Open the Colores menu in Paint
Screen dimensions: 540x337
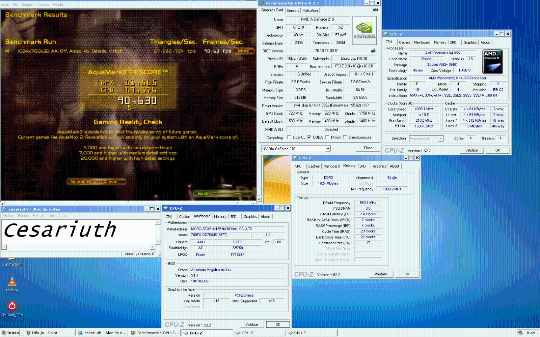(43, 4)
